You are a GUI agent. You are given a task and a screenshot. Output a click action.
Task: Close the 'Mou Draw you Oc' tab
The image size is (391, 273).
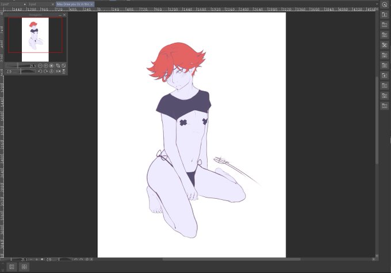click(x=91, y=4)
